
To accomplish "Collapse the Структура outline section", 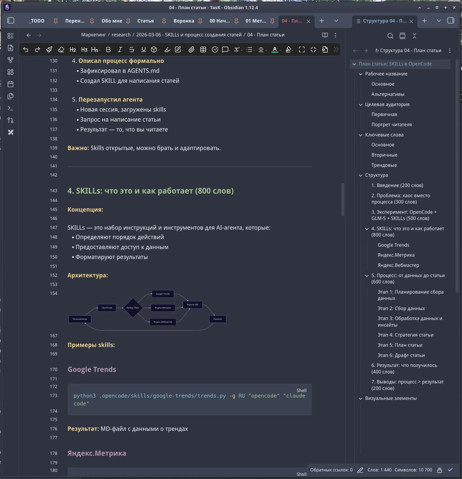I will (x=361, y=175).
